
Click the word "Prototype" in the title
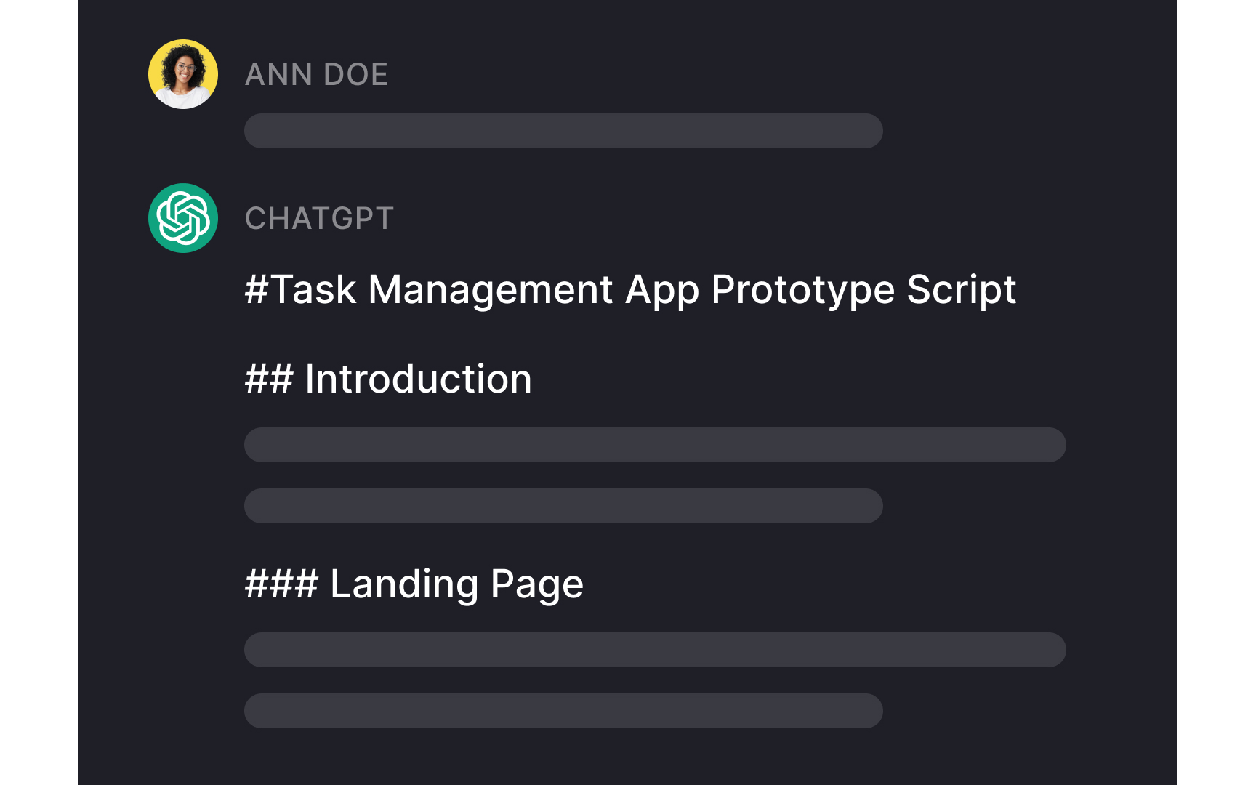802,291
